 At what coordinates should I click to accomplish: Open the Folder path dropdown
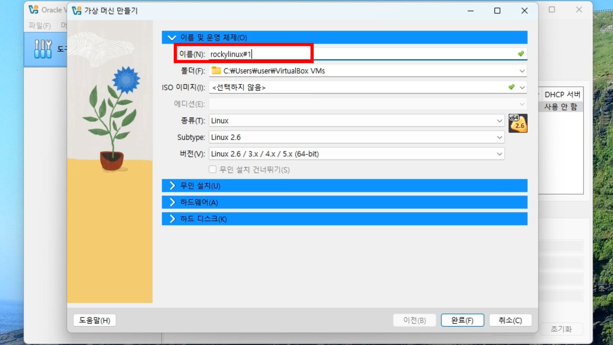point(522,71)
